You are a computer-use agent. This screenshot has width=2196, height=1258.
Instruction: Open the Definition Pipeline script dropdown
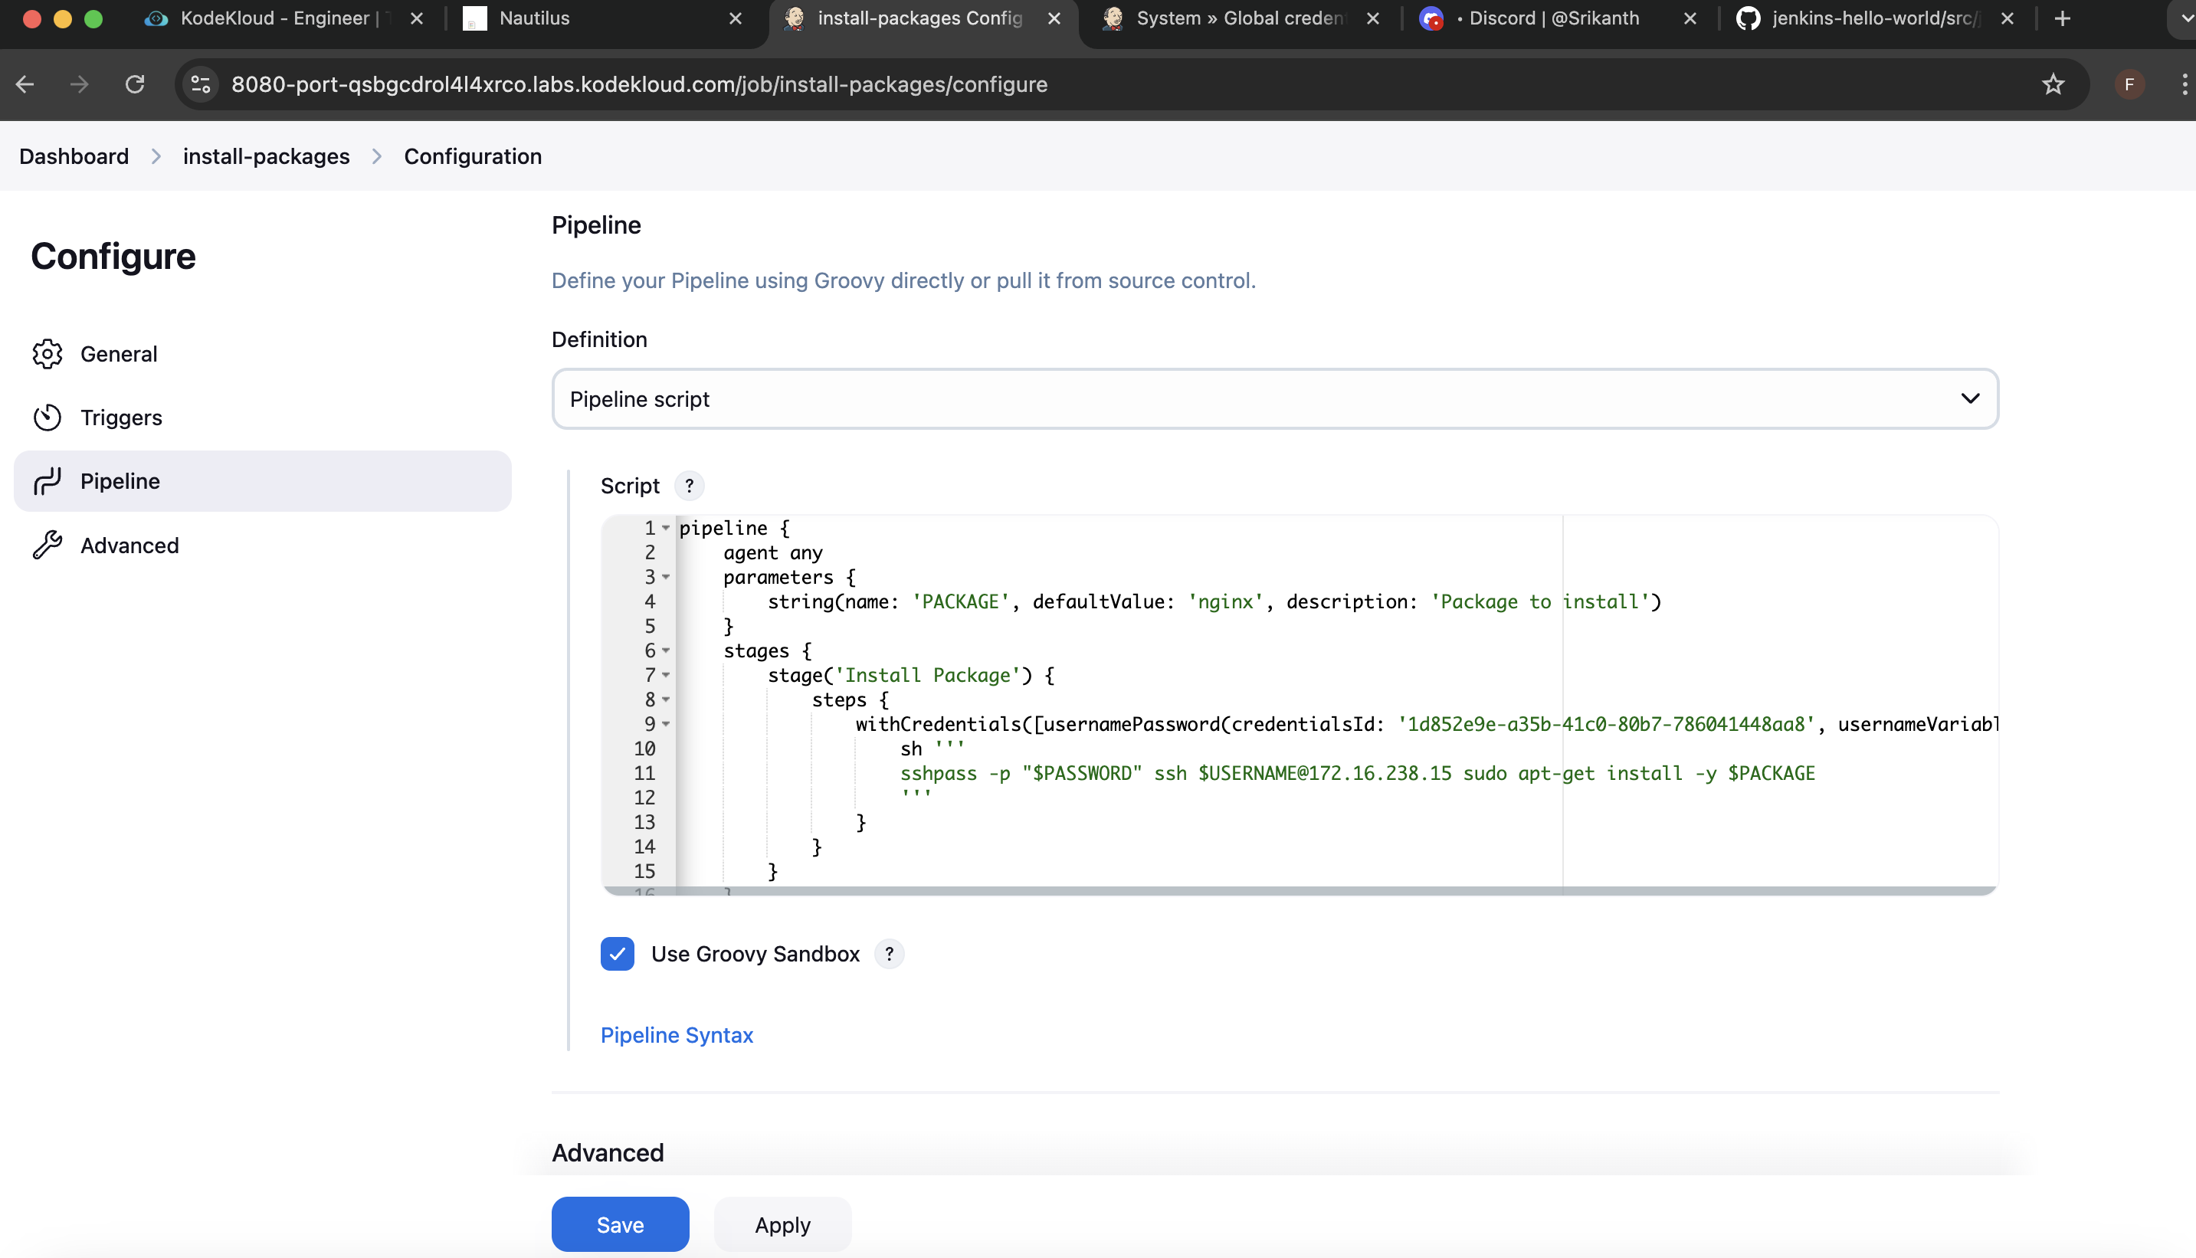click(x=1274, y=399)
